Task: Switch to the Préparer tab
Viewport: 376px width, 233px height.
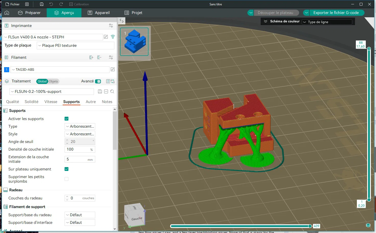Action: [x=29, y=13]
